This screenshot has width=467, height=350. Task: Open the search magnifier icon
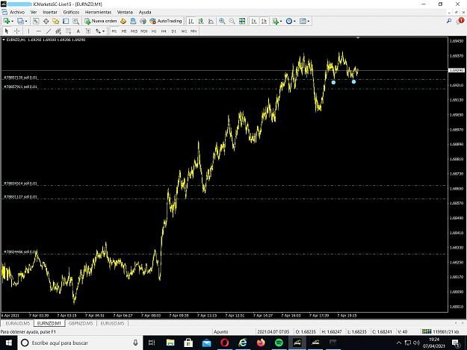click(449, 21)
